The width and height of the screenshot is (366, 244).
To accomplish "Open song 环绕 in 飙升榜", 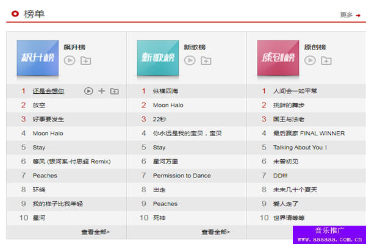I will pyautogui.click(x=39, y=190).
